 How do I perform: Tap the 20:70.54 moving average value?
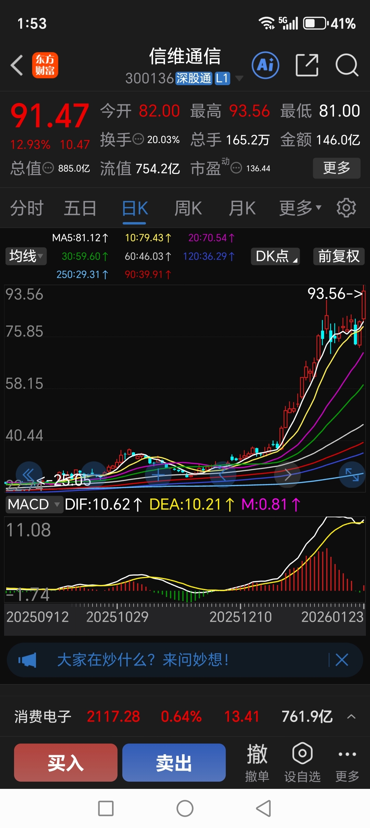[x=211, y=238]
